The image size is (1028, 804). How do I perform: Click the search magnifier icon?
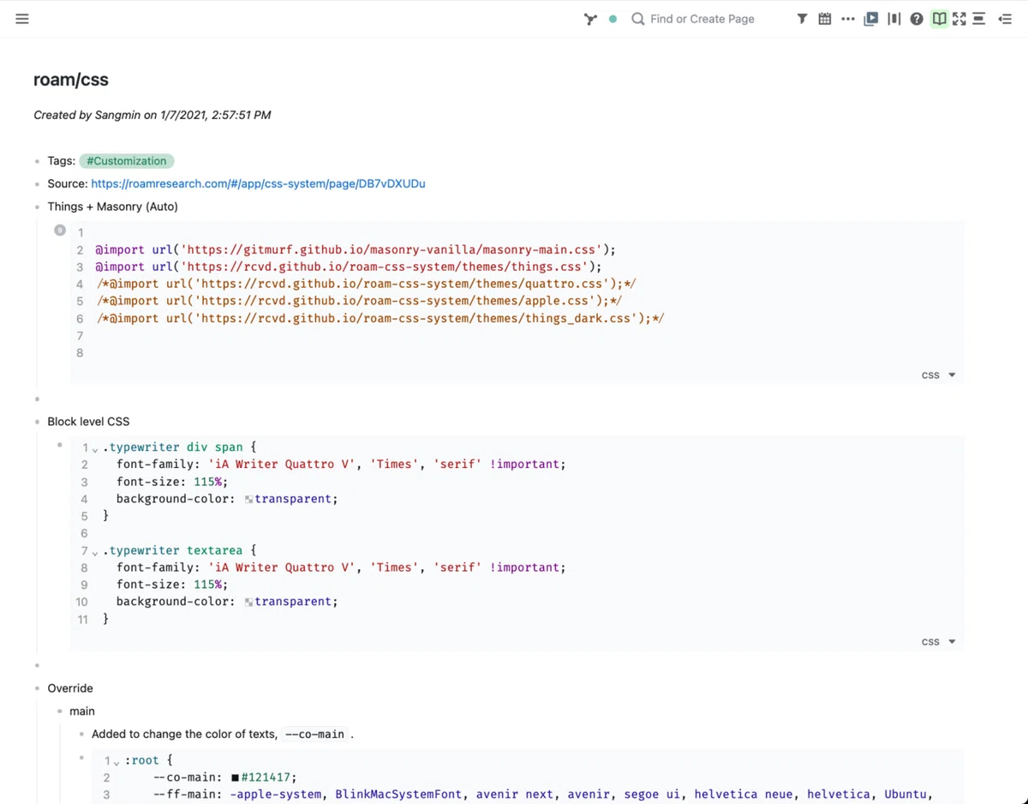pos(638,19)
